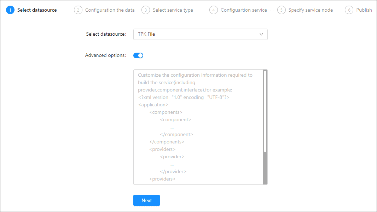Go to the 'Select datasource' step title

click(37, 10)
